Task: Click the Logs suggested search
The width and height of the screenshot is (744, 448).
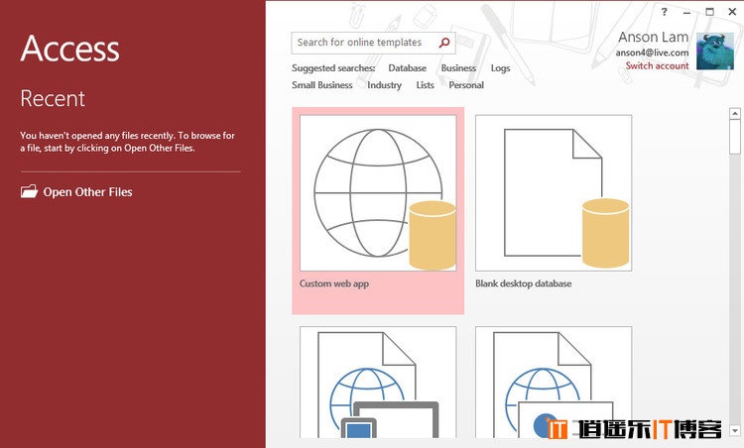Action: tap(500, 68)
